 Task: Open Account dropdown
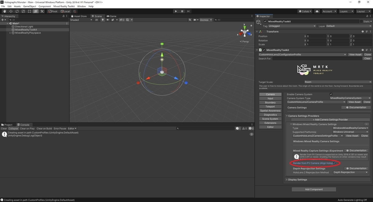(329, 11)
